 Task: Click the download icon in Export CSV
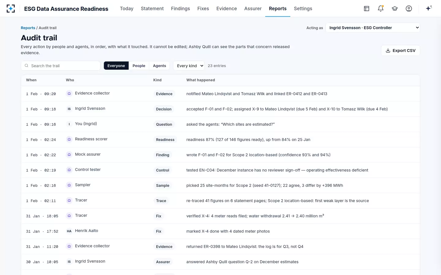click(x=388, y=50)
